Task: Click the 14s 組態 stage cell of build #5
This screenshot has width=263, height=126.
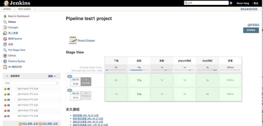Action: pos(139,94)
